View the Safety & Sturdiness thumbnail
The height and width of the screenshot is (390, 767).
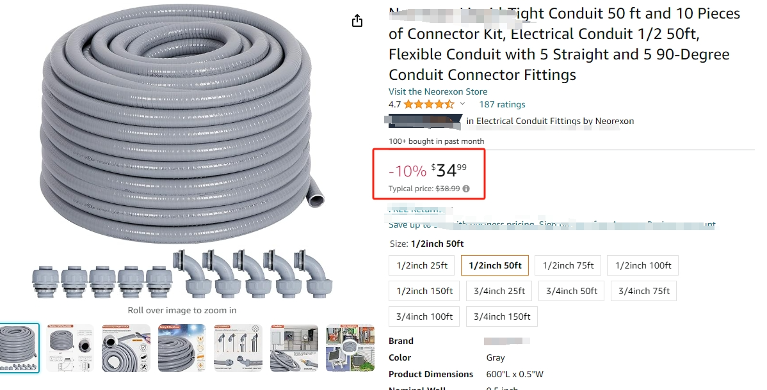(182, 347)
